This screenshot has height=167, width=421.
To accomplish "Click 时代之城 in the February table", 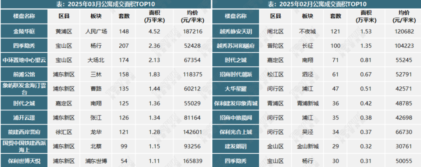I will pos(236,60).
